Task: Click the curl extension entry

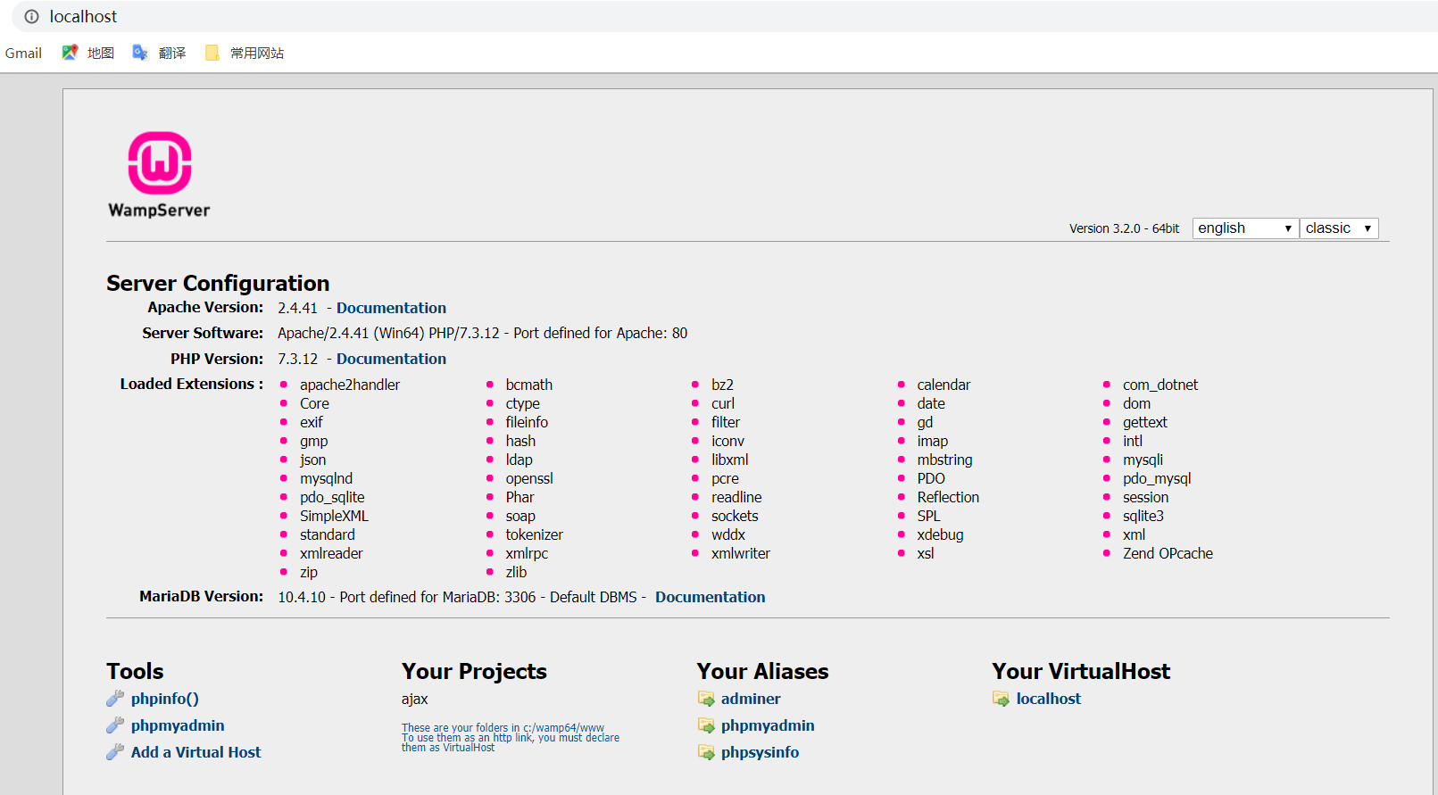Action: point(723,403)
